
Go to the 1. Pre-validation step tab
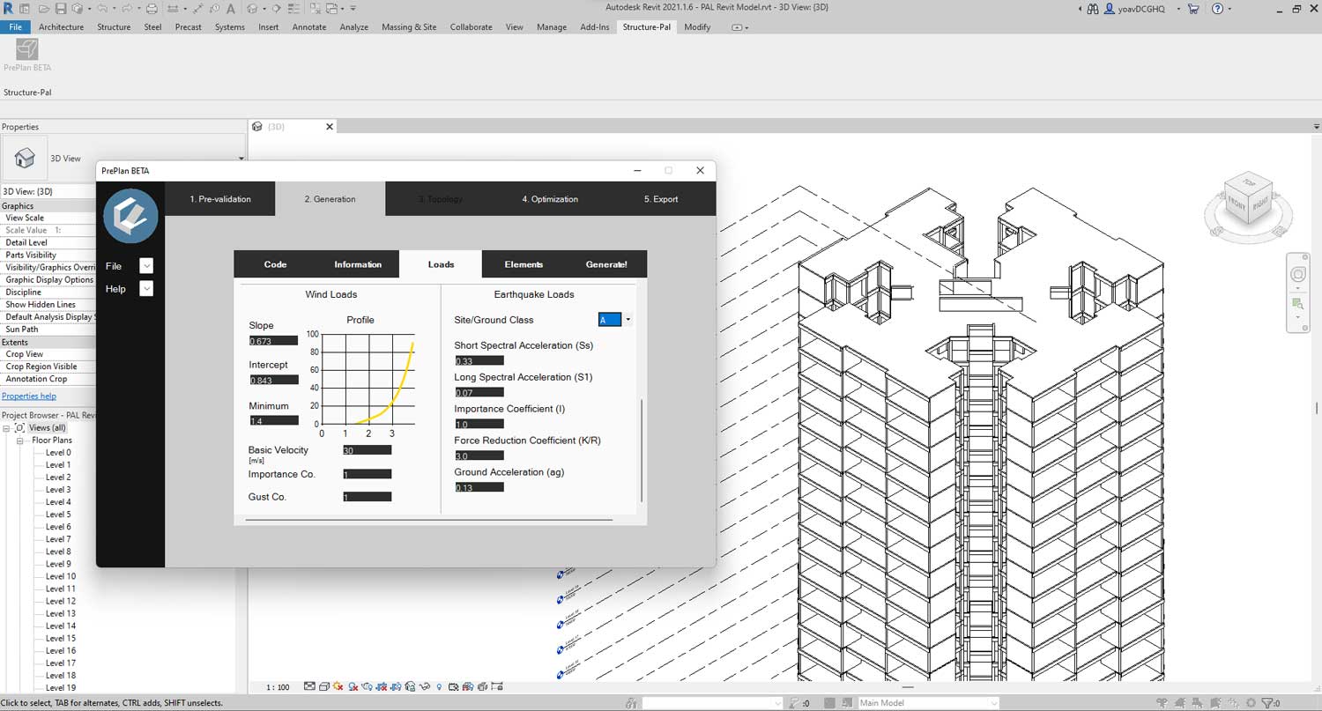(220, 199)
